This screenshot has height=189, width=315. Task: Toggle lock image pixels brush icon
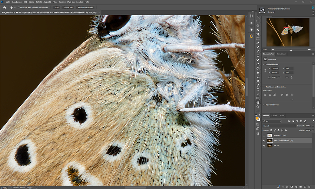275,130
